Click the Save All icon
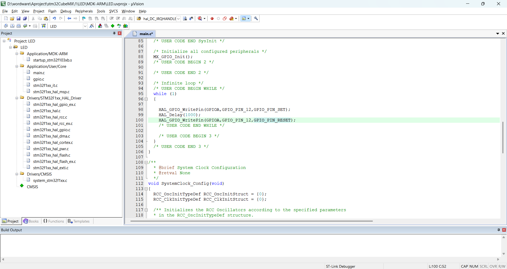This screenshot has width=507, height=269. tap(25, 18)
